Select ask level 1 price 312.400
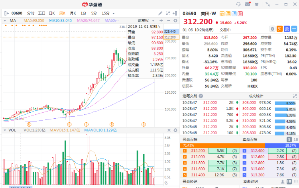The width and height of the screenshot is (299, 188). point(258,151)
